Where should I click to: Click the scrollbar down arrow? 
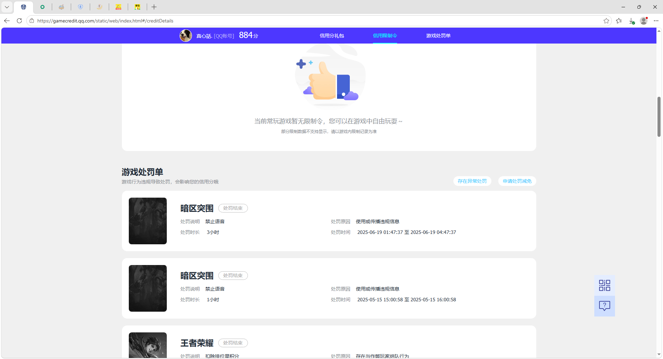tap(659, 355)
